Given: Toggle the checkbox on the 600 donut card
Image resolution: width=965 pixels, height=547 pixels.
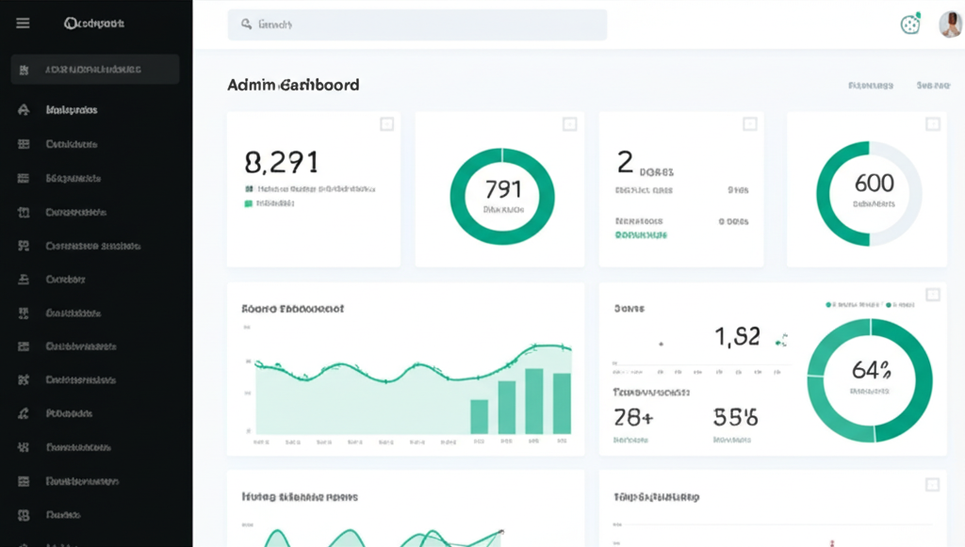Looking at the screenshot, I should tap(931, 122).
